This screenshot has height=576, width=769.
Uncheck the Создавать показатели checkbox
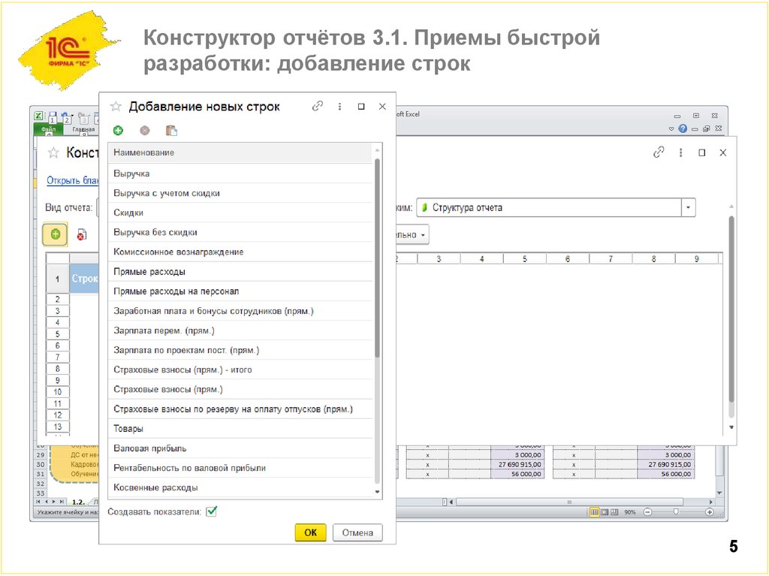[210, 511]
